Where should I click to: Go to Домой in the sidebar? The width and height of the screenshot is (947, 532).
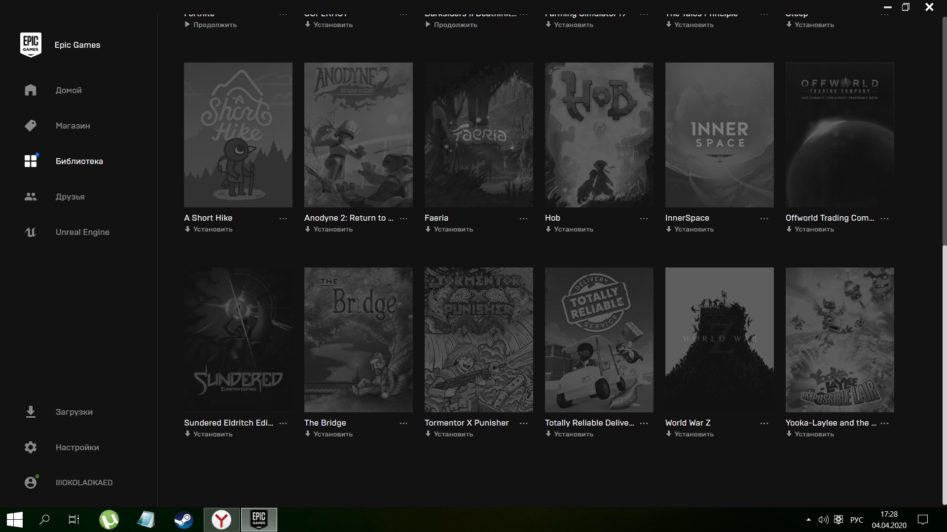point(69,90)
